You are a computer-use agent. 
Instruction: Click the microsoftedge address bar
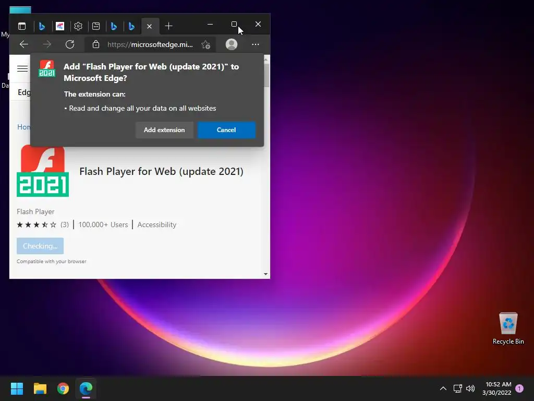coord(150,45)
